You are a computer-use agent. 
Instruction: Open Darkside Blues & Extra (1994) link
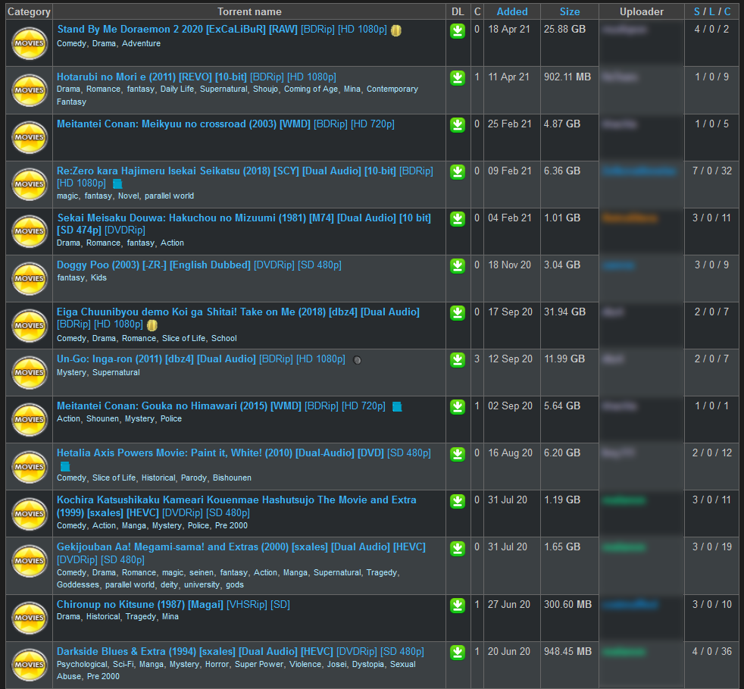tap(240, 652)
